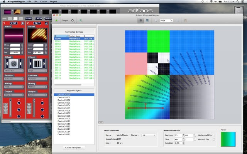Open layer 1 Mixing dropdown

14,87
